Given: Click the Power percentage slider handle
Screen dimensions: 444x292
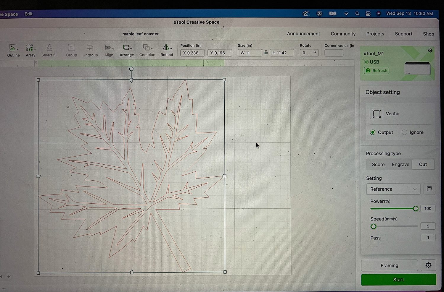Looking at the screenshot, I should click(416, 209).
